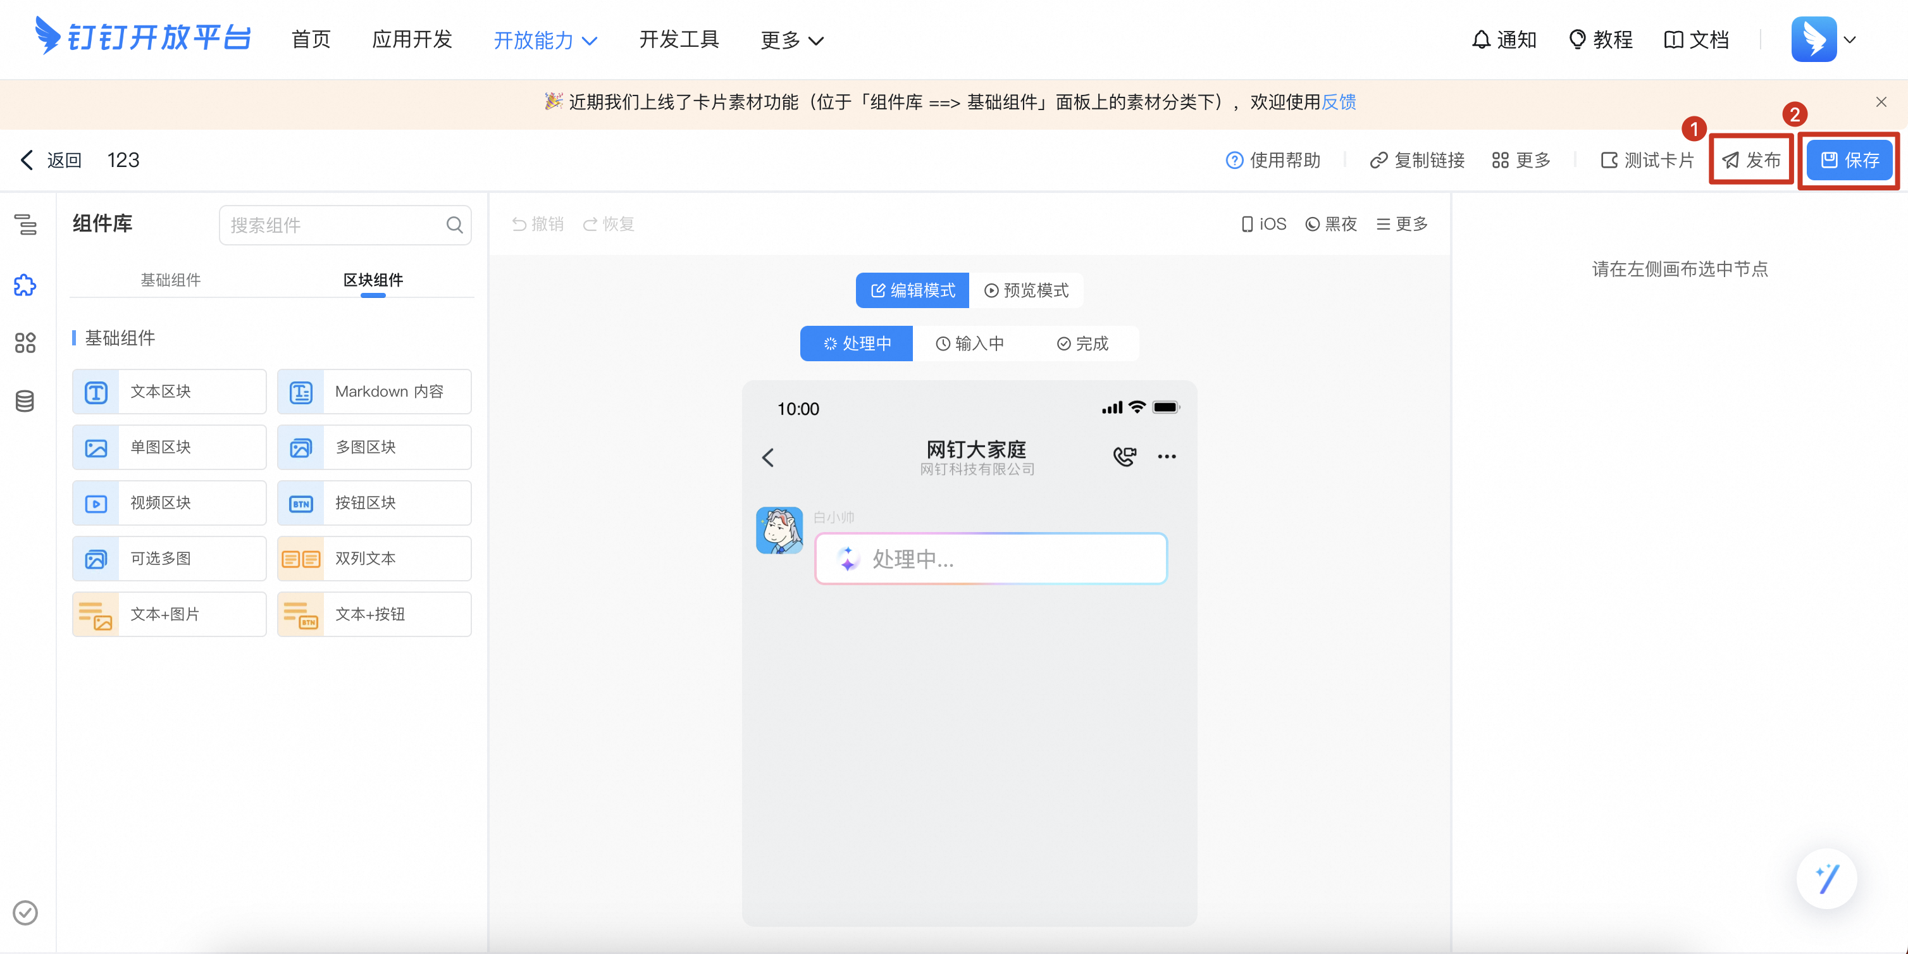Click 测试卡片 to test the card

tap(1647, 160)
